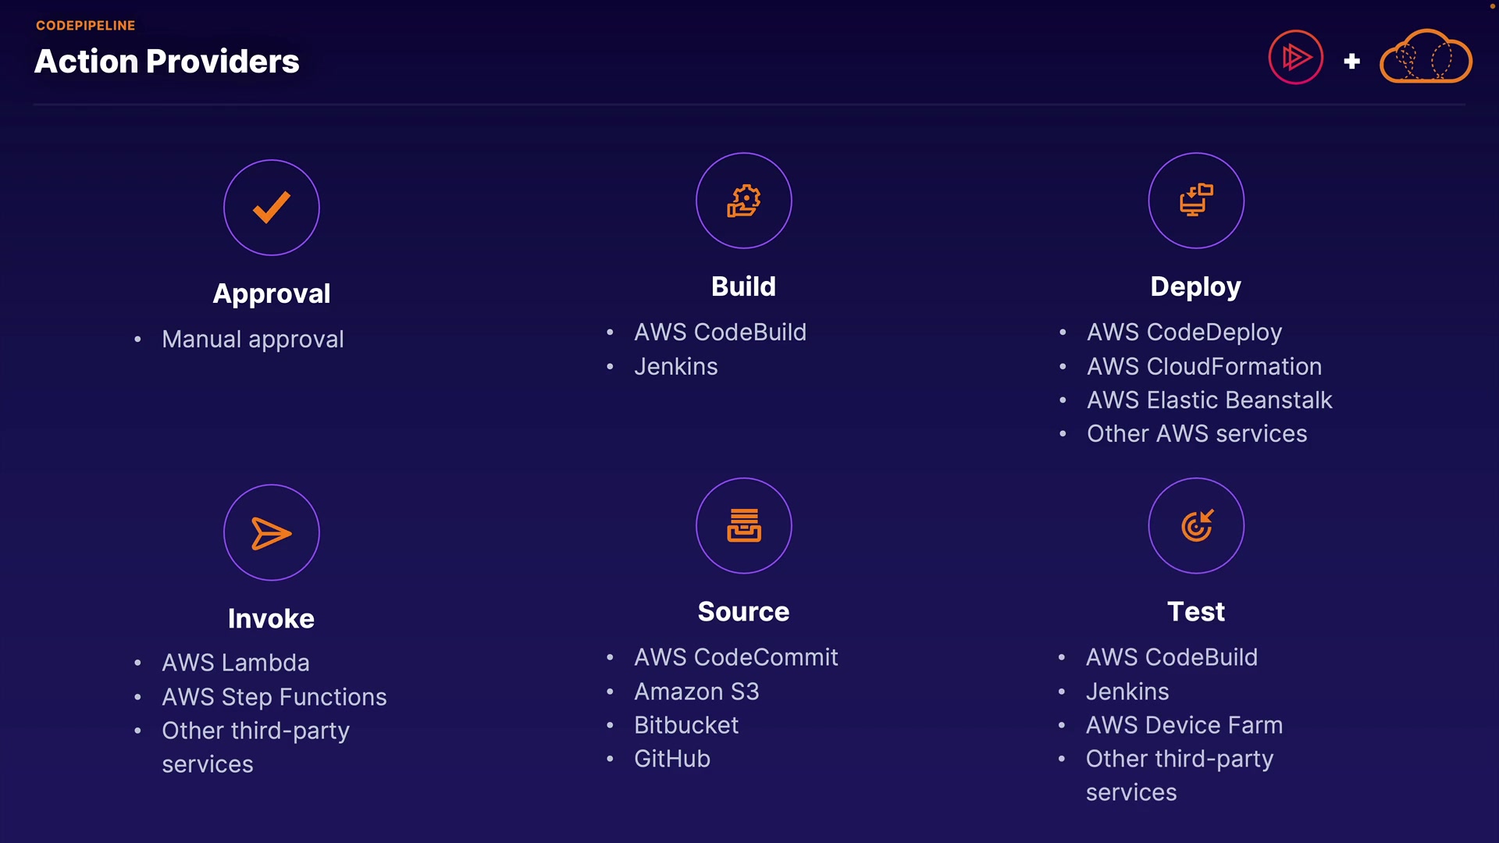The height and width of the screenshot is (843, 1499).
Task: Click Jenkins under Build heading
Action: click(x=675, y=367)
